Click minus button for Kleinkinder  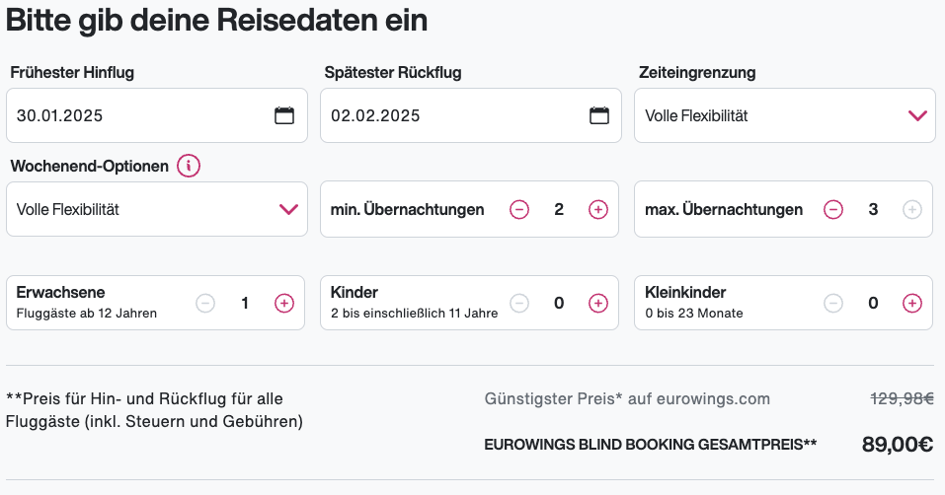(833, 303)
